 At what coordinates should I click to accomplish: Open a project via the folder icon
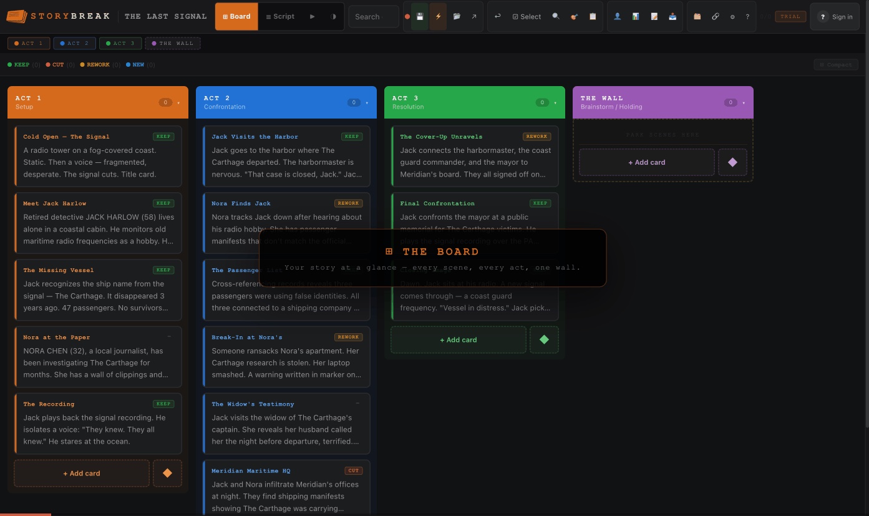pyautogui.click(x=457, y=16)
